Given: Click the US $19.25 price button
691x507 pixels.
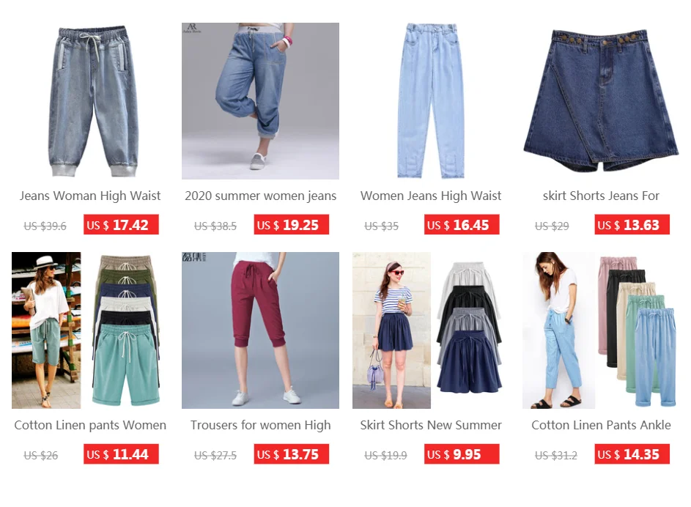Looking at the screenshot, I should [292, 225].
